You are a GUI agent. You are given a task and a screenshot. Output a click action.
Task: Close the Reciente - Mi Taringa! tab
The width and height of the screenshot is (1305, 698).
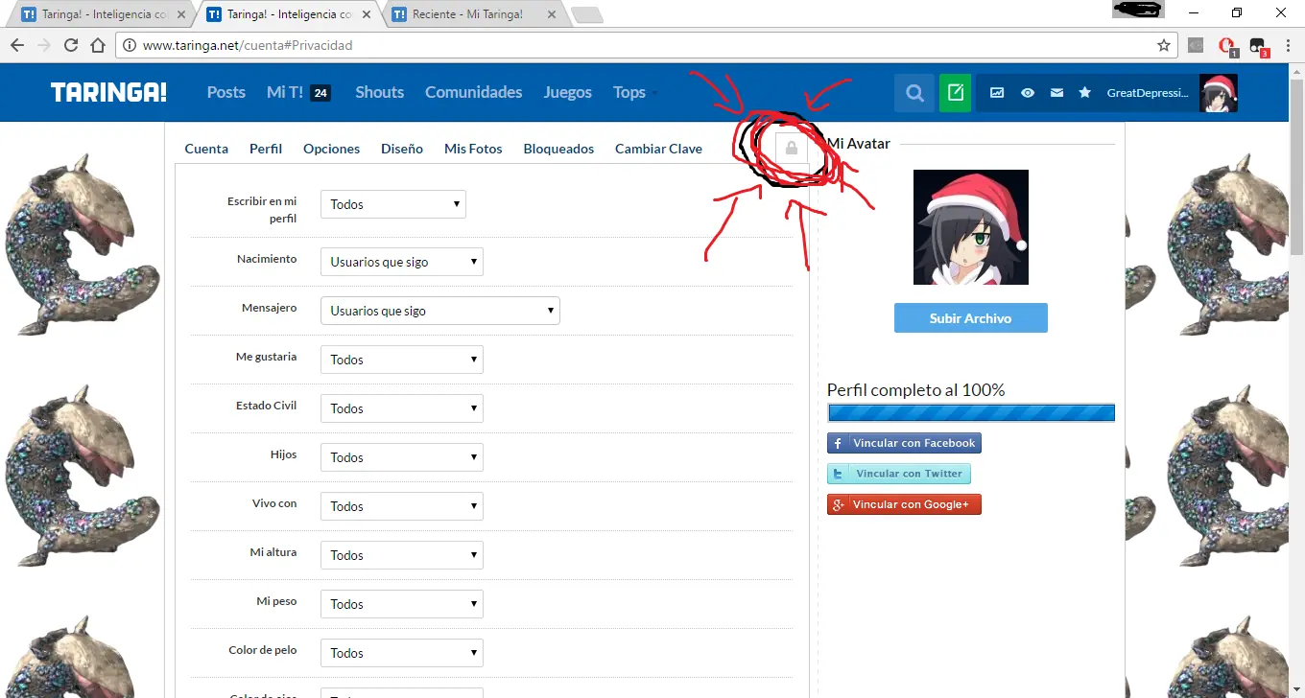coord(552,14)
